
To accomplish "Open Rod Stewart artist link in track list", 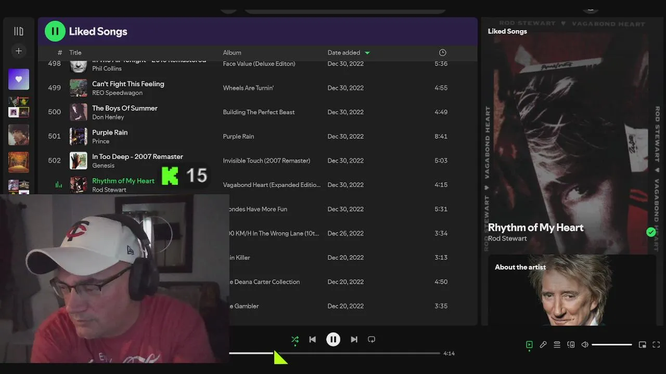I will point(109,190).
